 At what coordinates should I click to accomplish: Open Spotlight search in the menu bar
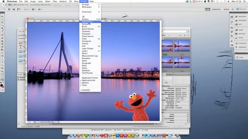245,1
